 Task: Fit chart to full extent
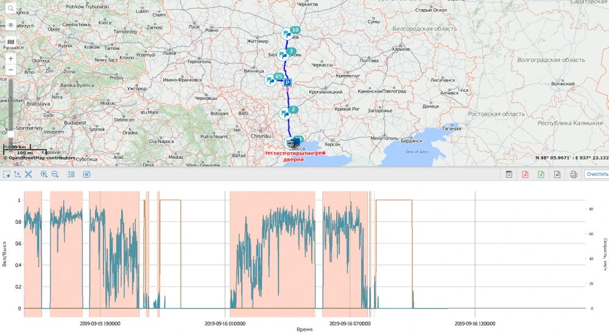click(x=28, y=175)
